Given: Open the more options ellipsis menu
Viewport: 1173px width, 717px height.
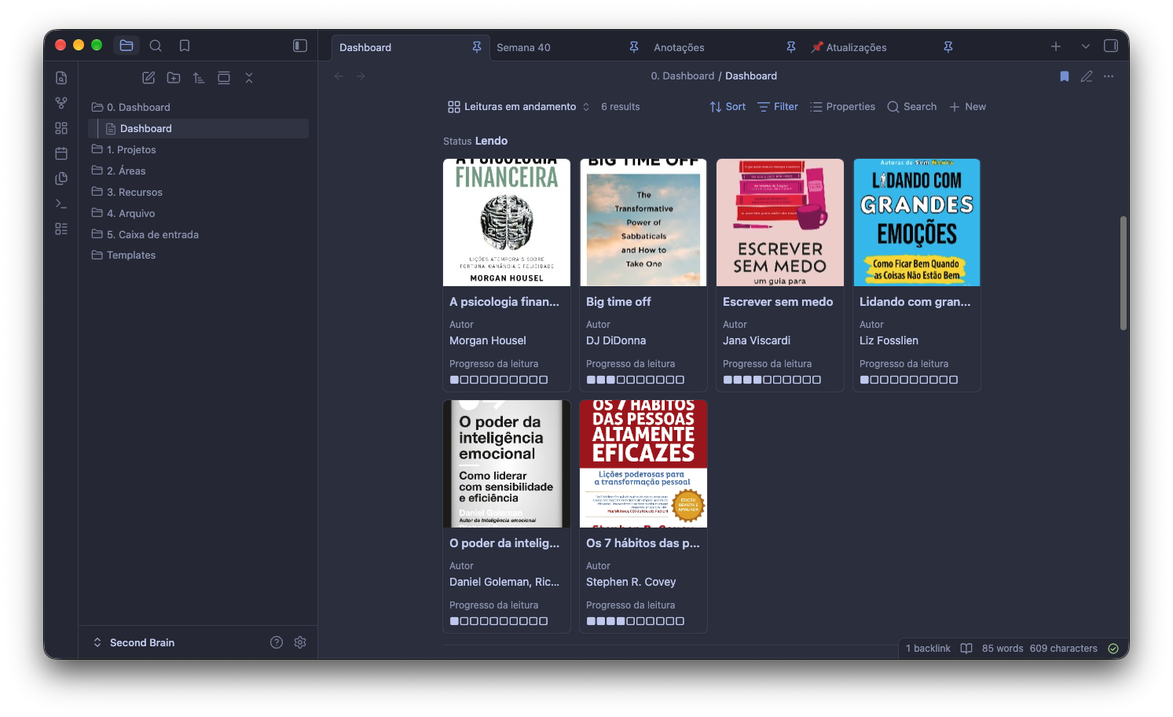Looking at the screenshot, I should [1109, 76].
